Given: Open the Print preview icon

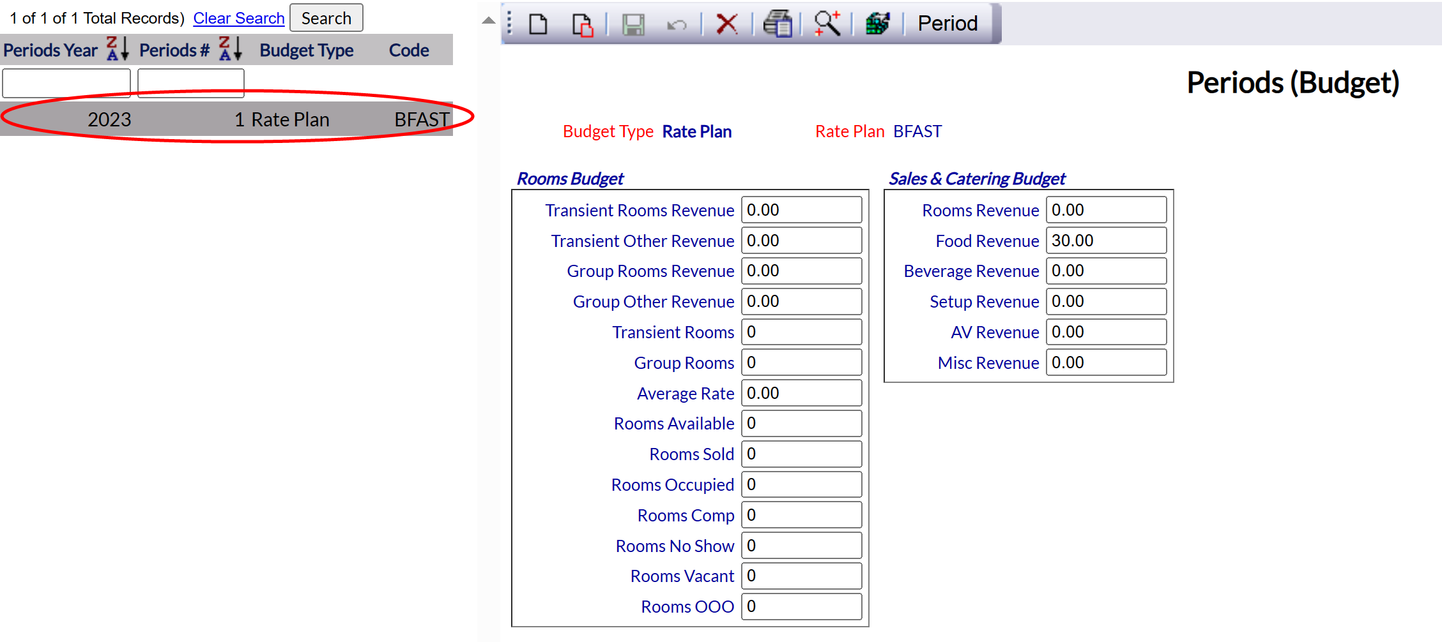Looking at the screenshot, I should click(778, 24).
